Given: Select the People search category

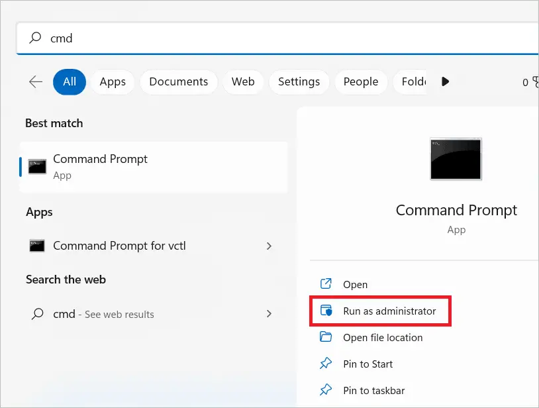Looking at the screenshot, I should tap(361, 81).
